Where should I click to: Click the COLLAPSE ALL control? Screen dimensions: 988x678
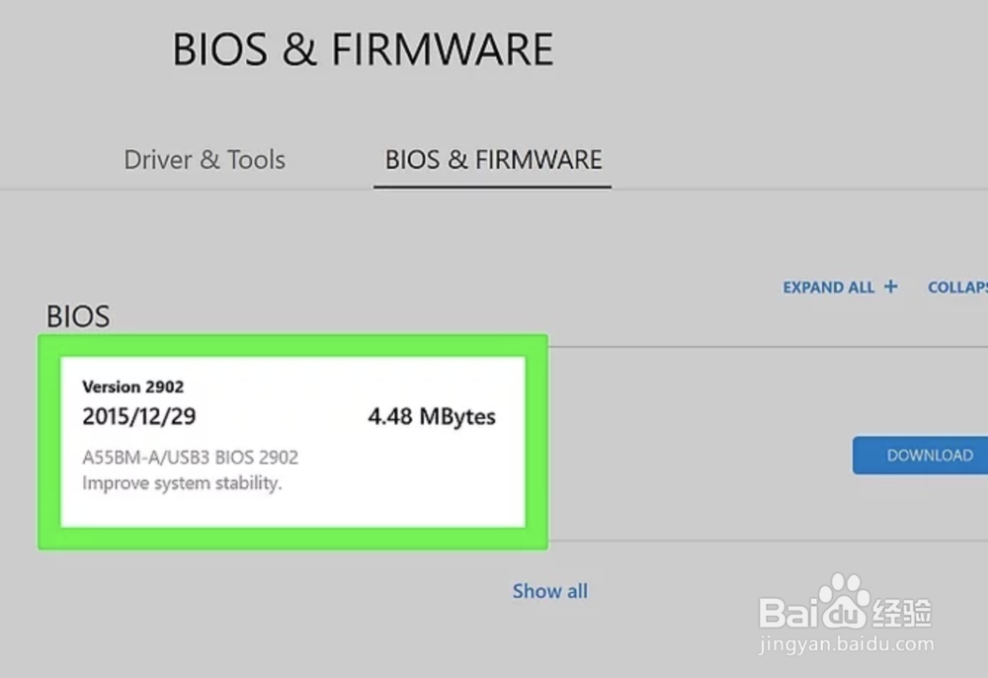click(956, 287)
